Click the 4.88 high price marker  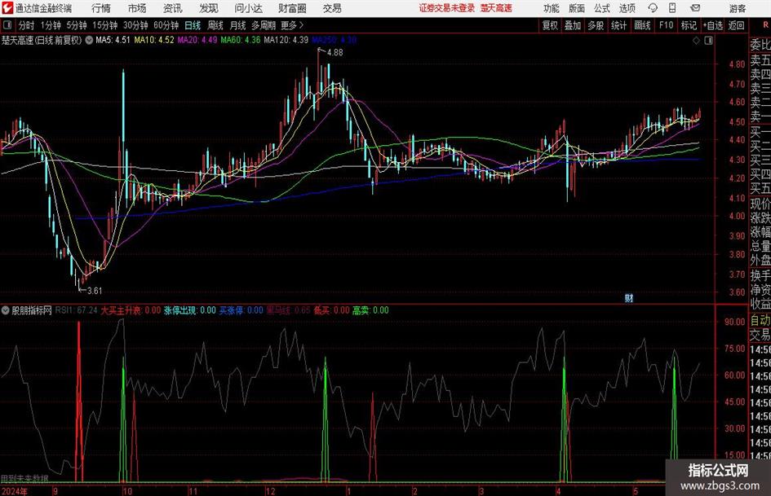coord(335,53)
